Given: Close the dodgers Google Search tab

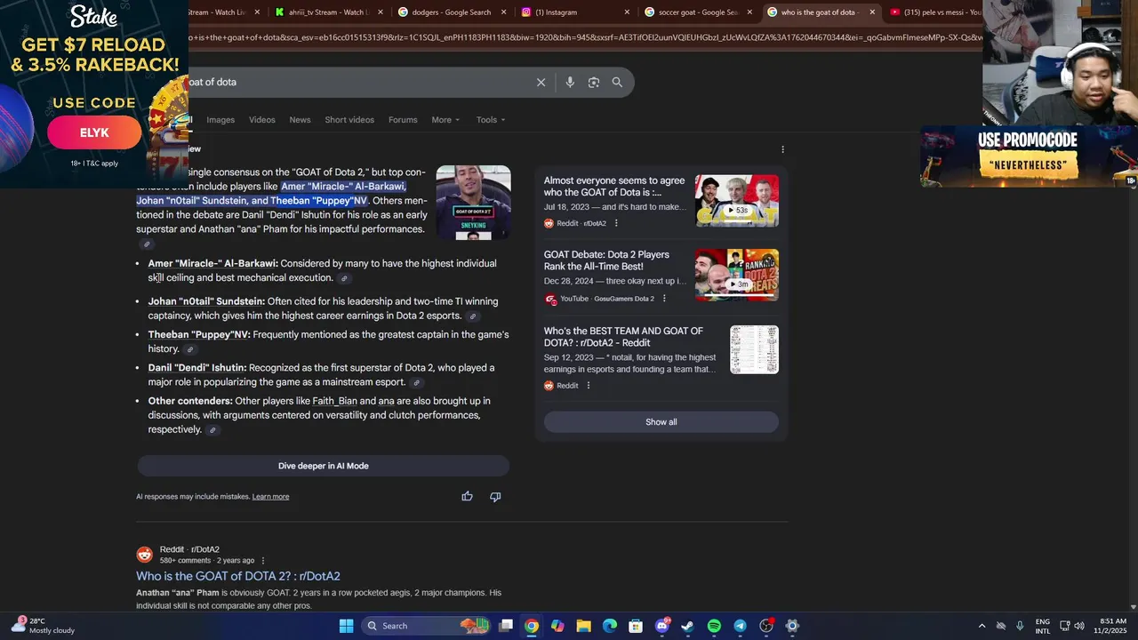Looking at the screenshot, I should click(503, 12).
